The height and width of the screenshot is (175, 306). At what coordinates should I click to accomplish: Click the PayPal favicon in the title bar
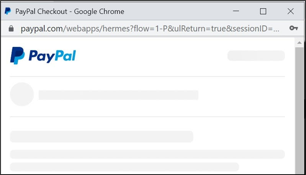point(8,11)
